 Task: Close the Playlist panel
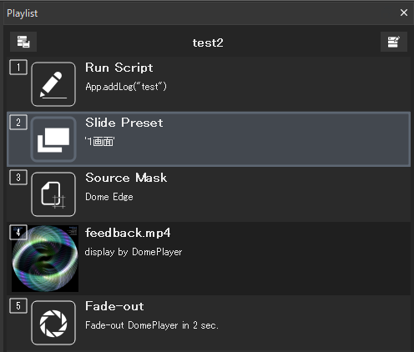(x=404, y=13)
